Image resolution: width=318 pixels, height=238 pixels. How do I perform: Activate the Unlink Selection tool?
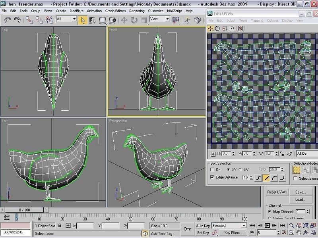pyautogui.click(x=39, y=20)
